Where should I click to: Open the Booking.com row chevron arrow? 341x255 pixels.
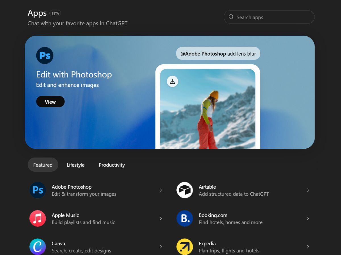[307, 218]
